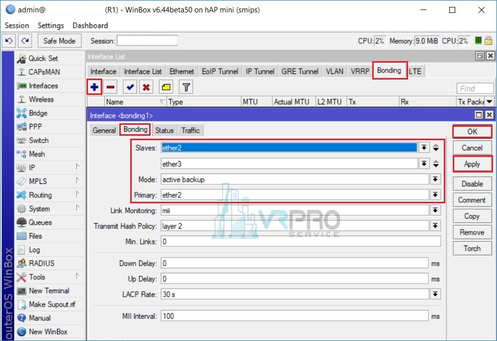Open Queues in sidebar

click(40, 222)
